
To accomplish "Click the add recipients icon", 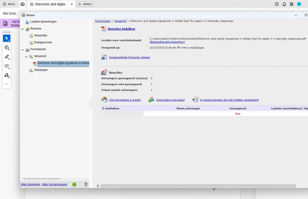I will pyautogui.click(x=151, y=99).
